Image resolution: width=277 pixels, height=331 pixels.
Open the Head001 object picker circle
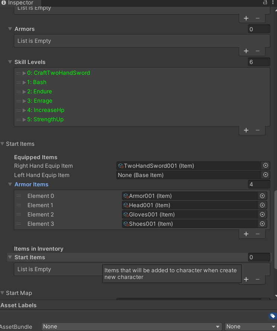coord(262,205)
